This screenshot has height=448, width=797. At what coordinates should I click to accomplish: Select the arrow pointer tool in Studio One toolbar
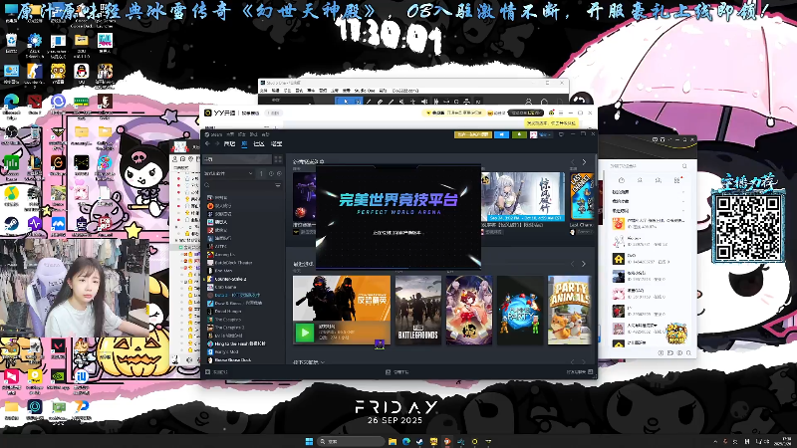click(346, 102)
